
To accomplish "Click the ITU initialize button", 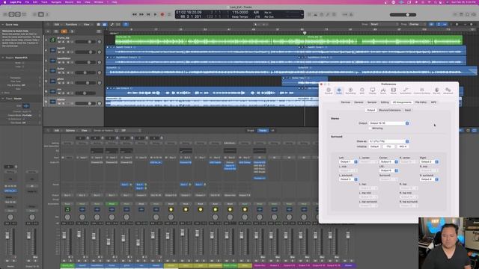I will 389,146.
